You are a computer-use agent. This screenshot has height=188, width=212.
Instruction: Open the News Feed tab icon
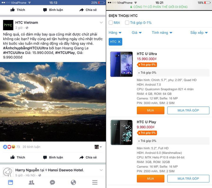pos(10,182)
